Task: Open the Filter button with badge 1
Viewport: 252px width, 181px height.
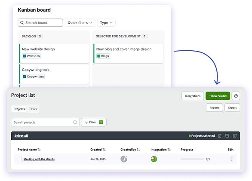Action: click(94, 122)
